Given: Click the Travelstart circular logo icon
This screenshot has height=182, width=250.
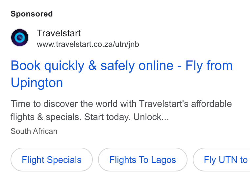Looking at the screenshot, I should click(x=20, y=38).
